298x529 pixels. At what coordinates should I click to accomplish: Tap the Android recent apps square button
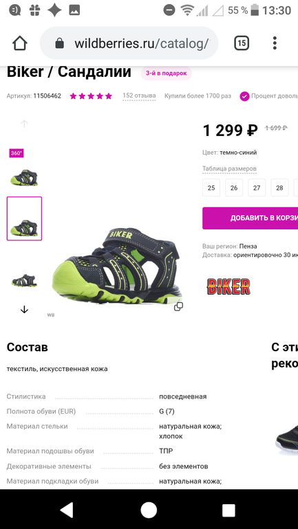pos(228,510)
